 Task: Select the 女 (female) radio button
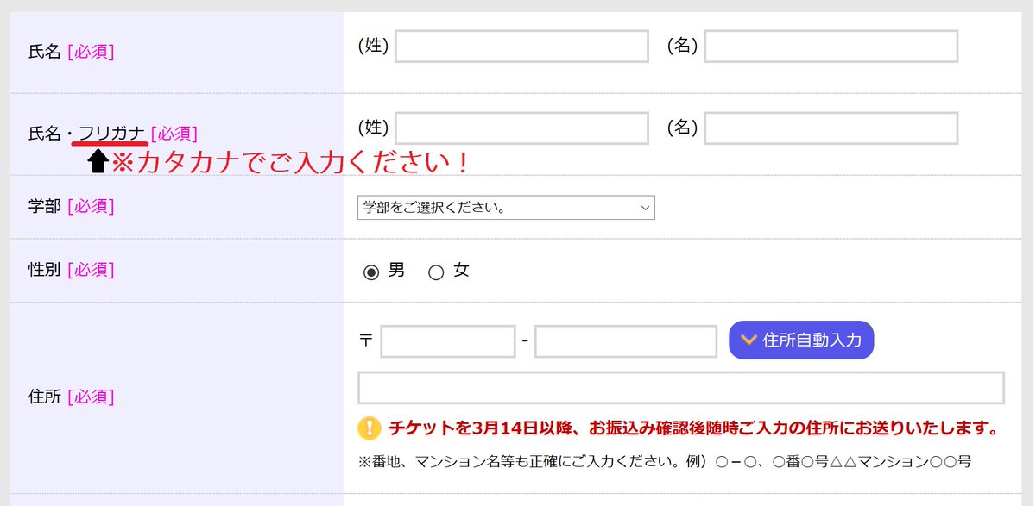pyautogui.click(x=435, y=270)
